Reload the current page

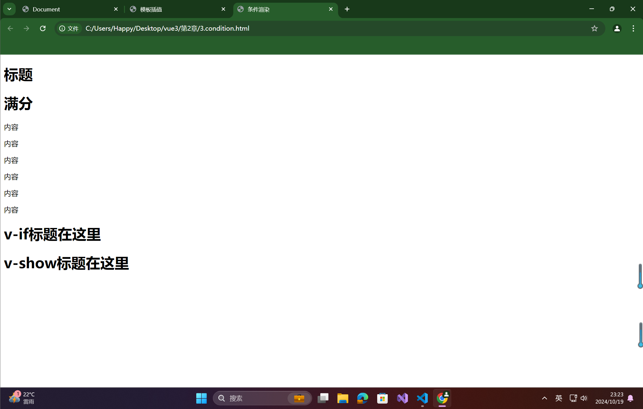coord(42,28)
